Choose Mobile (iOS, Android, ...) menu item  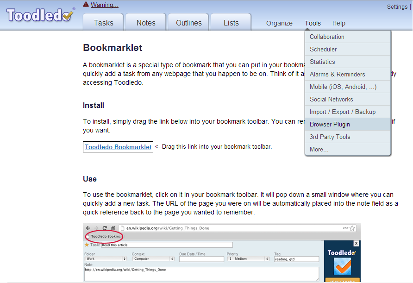348,87
